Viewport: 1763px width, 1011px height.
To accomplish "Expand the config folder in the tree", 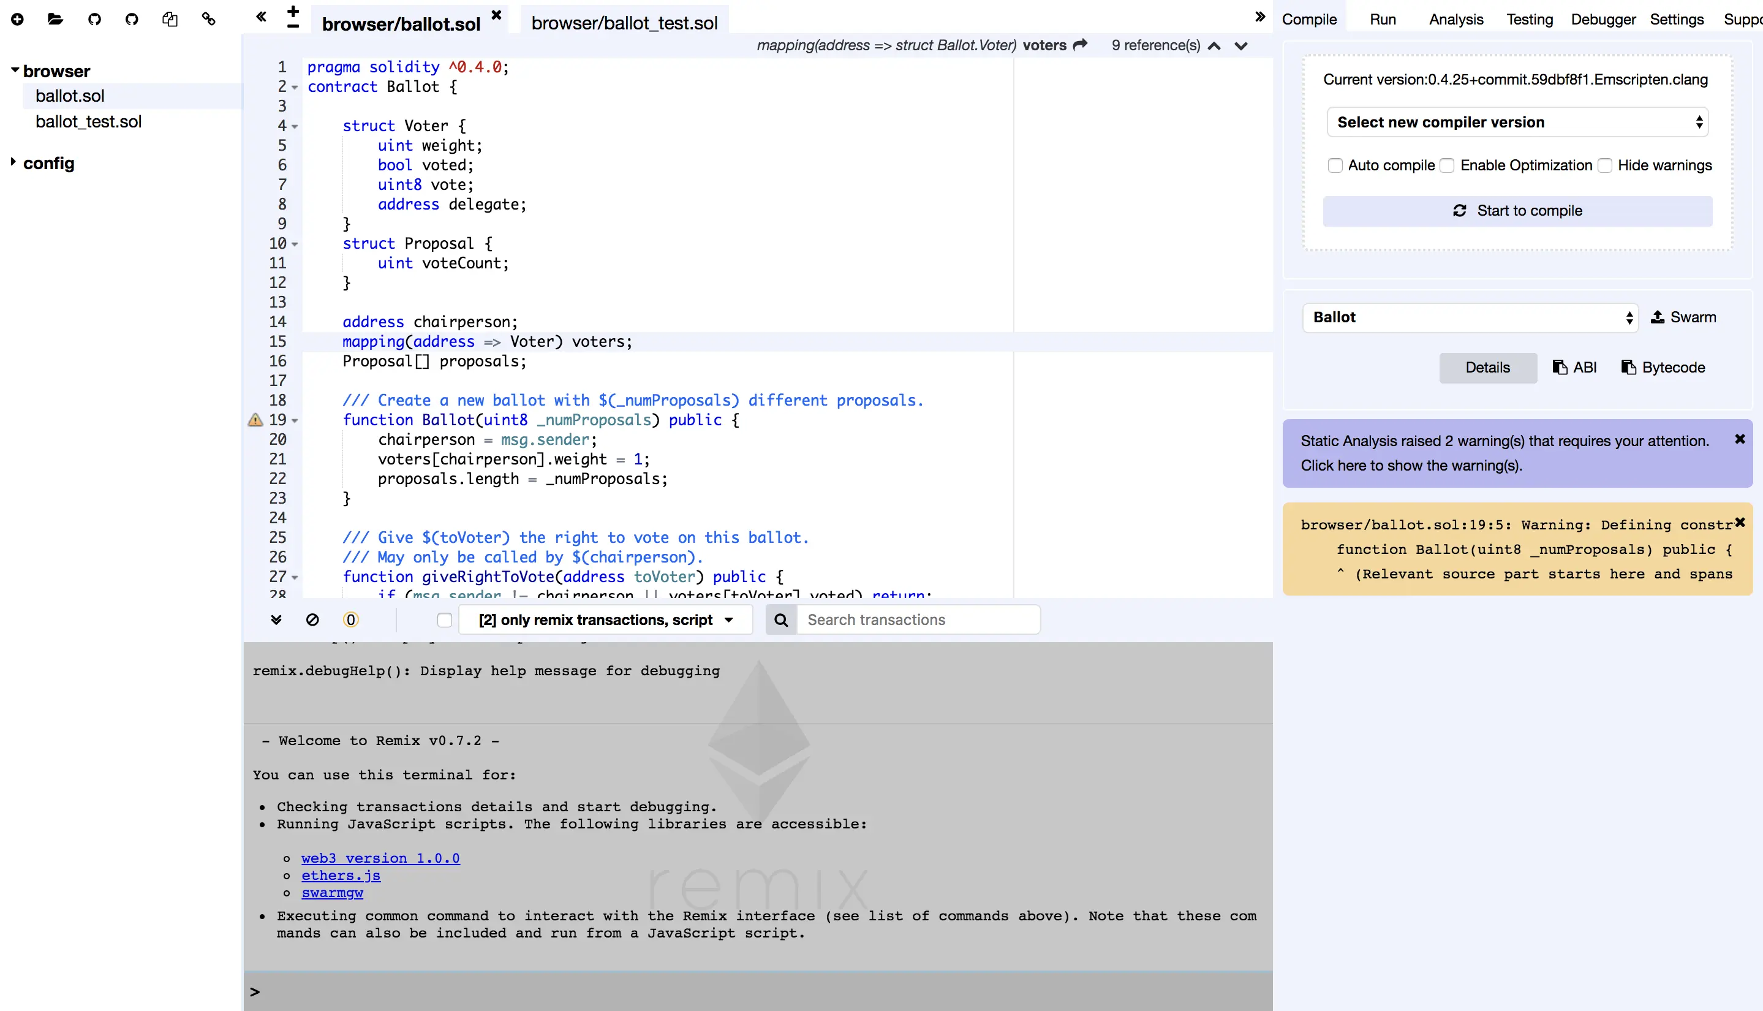I will (13, 162).
